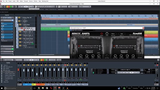
Task: Open mixer Configurations dropdown
Action: (x=8, y=60)
